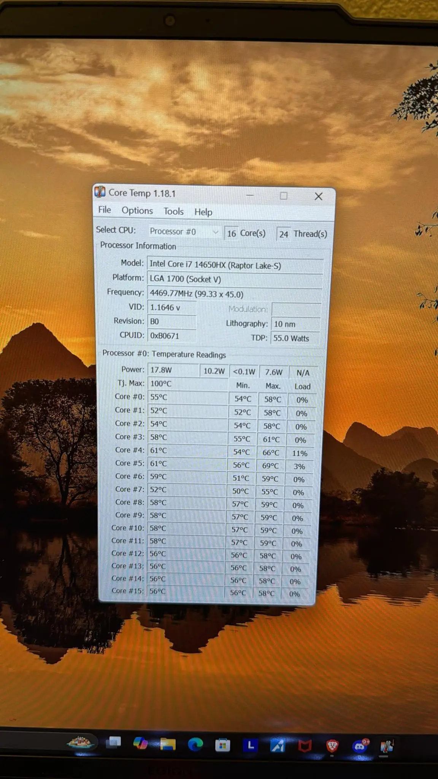Click the Core Temp title bar icon
Image resolution: width=438 pixels, height=779 pixels.
(100, 192)
